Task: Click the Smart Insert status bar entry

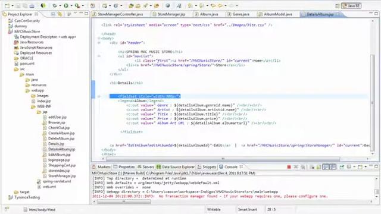Action: click(248, 209)
